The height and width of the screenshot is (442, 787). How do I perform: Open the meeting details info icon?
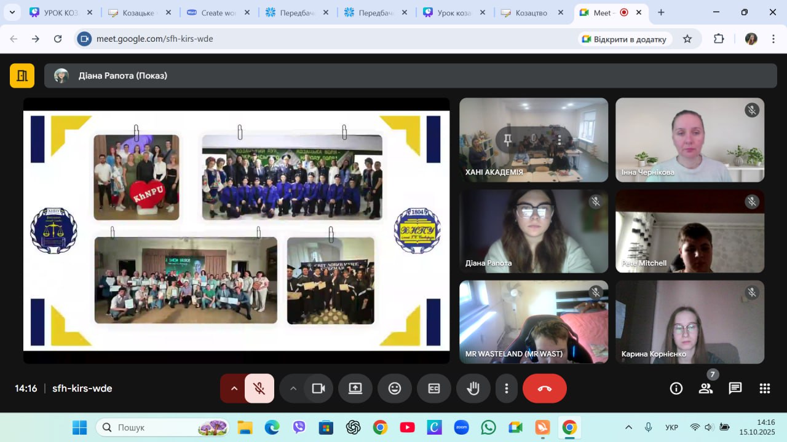(x=676, y=389)
